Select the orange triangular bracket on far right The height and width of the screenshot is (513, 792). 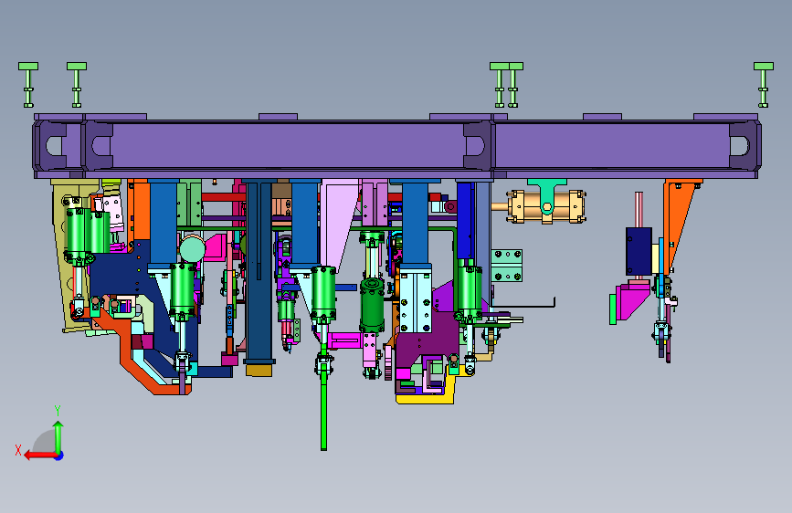pos(679,222)
